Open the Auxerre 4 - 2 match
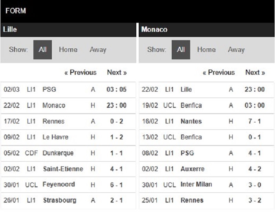275x212 pixels. pos(206,169)
